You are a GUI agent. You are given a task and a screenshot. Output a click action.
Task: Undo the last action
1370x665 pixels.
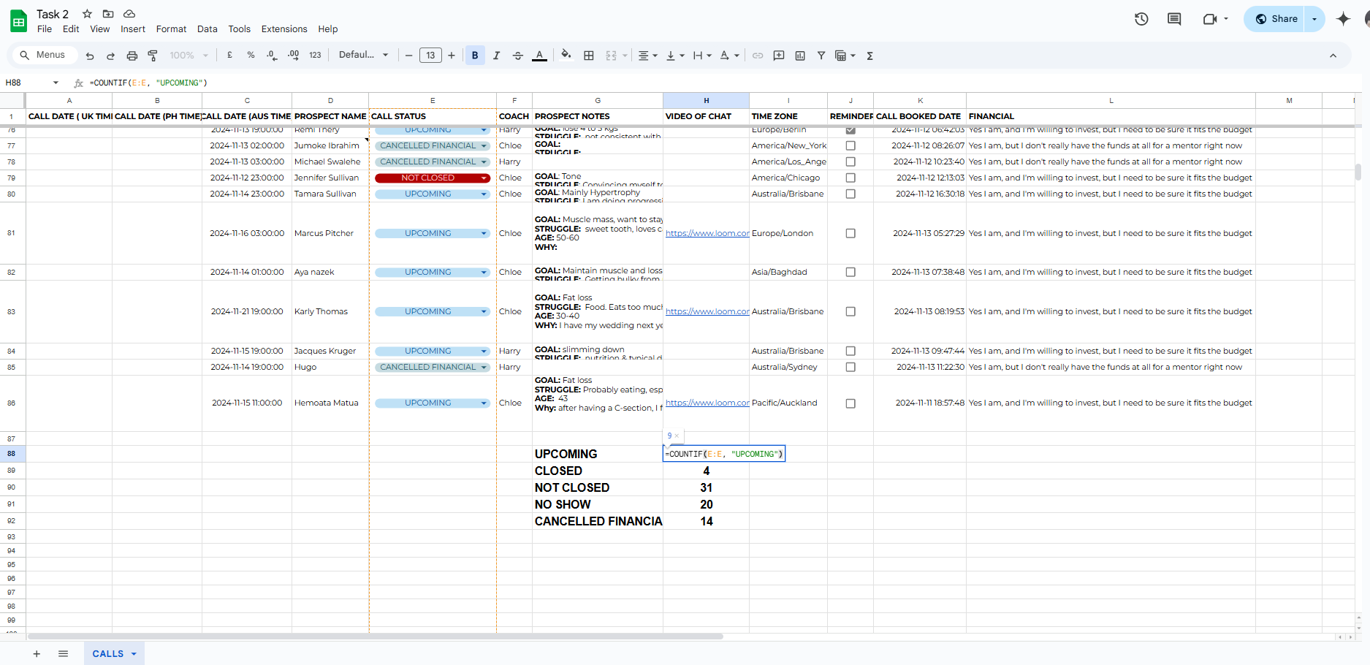90,56
